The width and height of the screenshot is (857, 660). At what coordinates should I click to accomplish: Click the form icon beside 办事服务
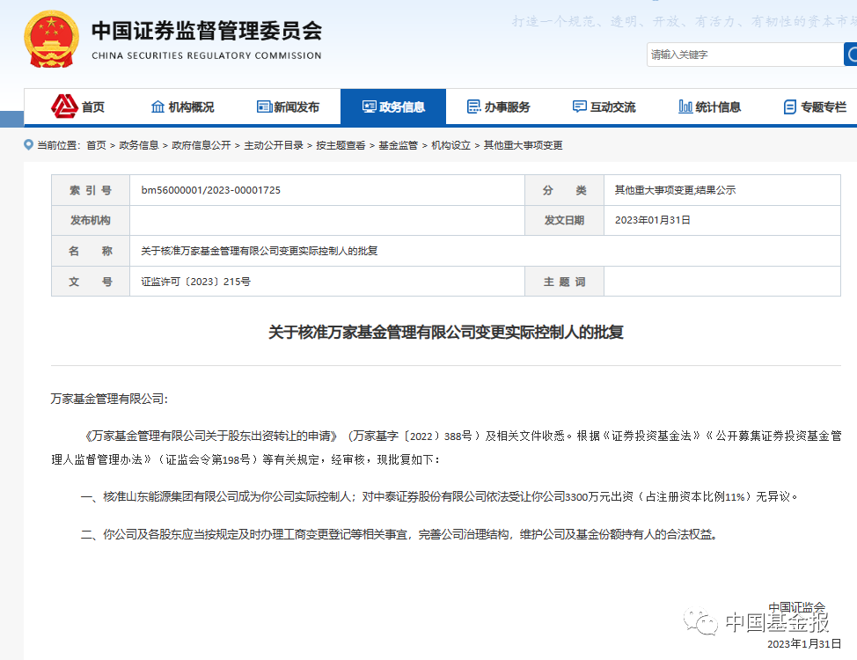pos(474,106)
